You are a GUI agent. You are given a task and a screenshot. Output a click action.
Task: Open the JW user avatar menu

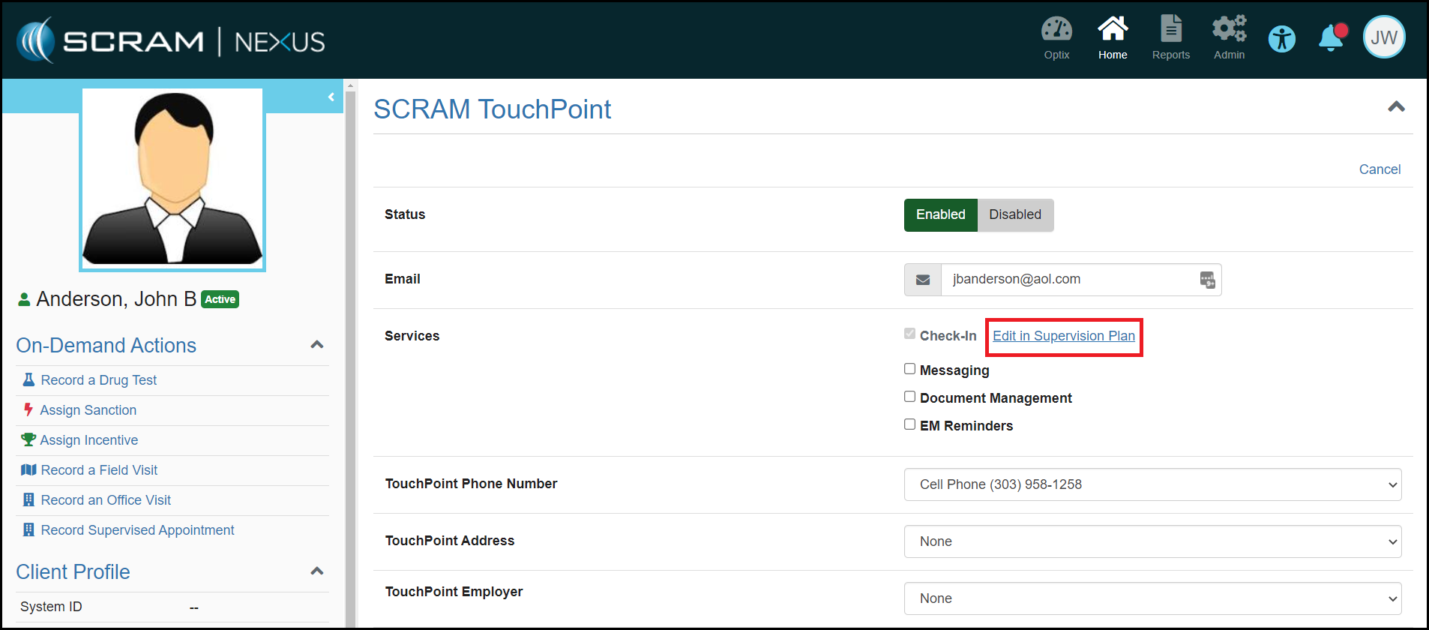point(1383,37)
